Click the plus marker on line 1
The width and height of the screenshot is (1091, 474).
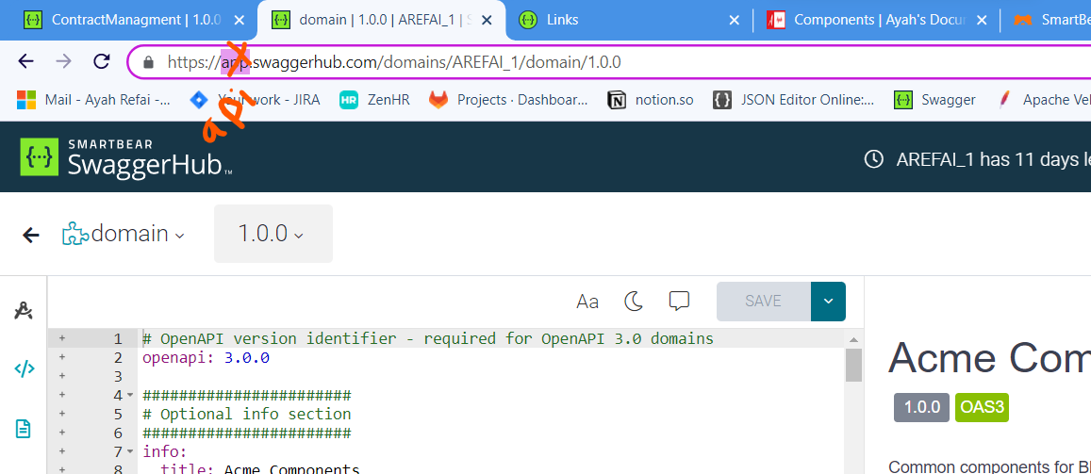tap(62, 338)
